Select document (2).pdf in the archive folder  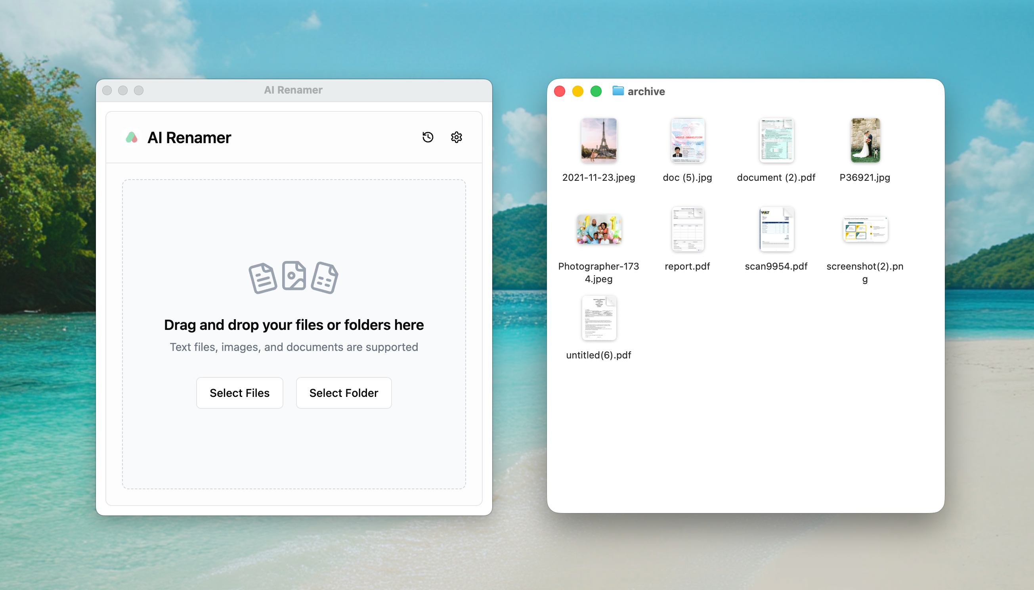click(776, 140)
